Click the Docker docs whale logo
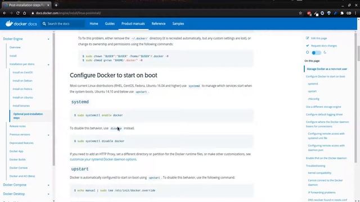Image resolution: width=360 pixels, height=202 pixels. tap(9, 24)
